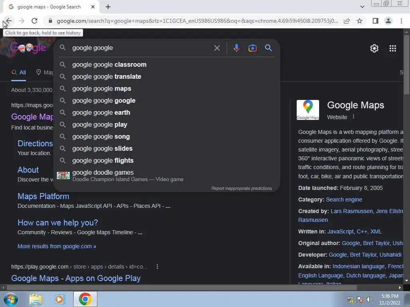410x307 pixels.
Task: Expand the tab search chevron
Action: [362, 7]
